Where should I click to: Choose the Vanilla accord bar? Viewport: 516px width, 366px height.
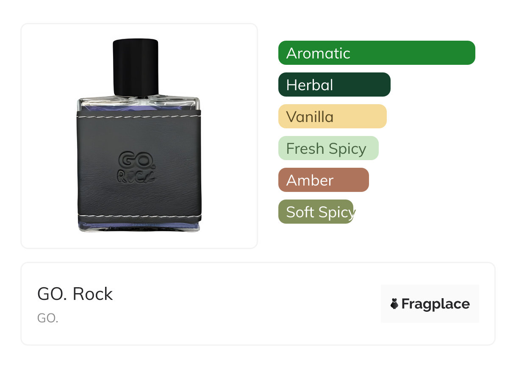333,116
